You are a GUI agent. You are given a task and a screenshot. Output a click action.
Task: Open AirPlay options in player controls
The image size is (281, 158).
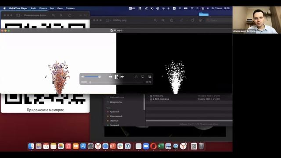click(x=142, y=77)
